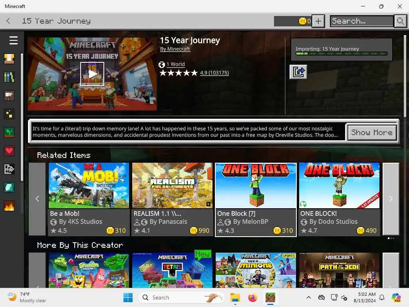Open the clock showing 5:02 AM

365,297
